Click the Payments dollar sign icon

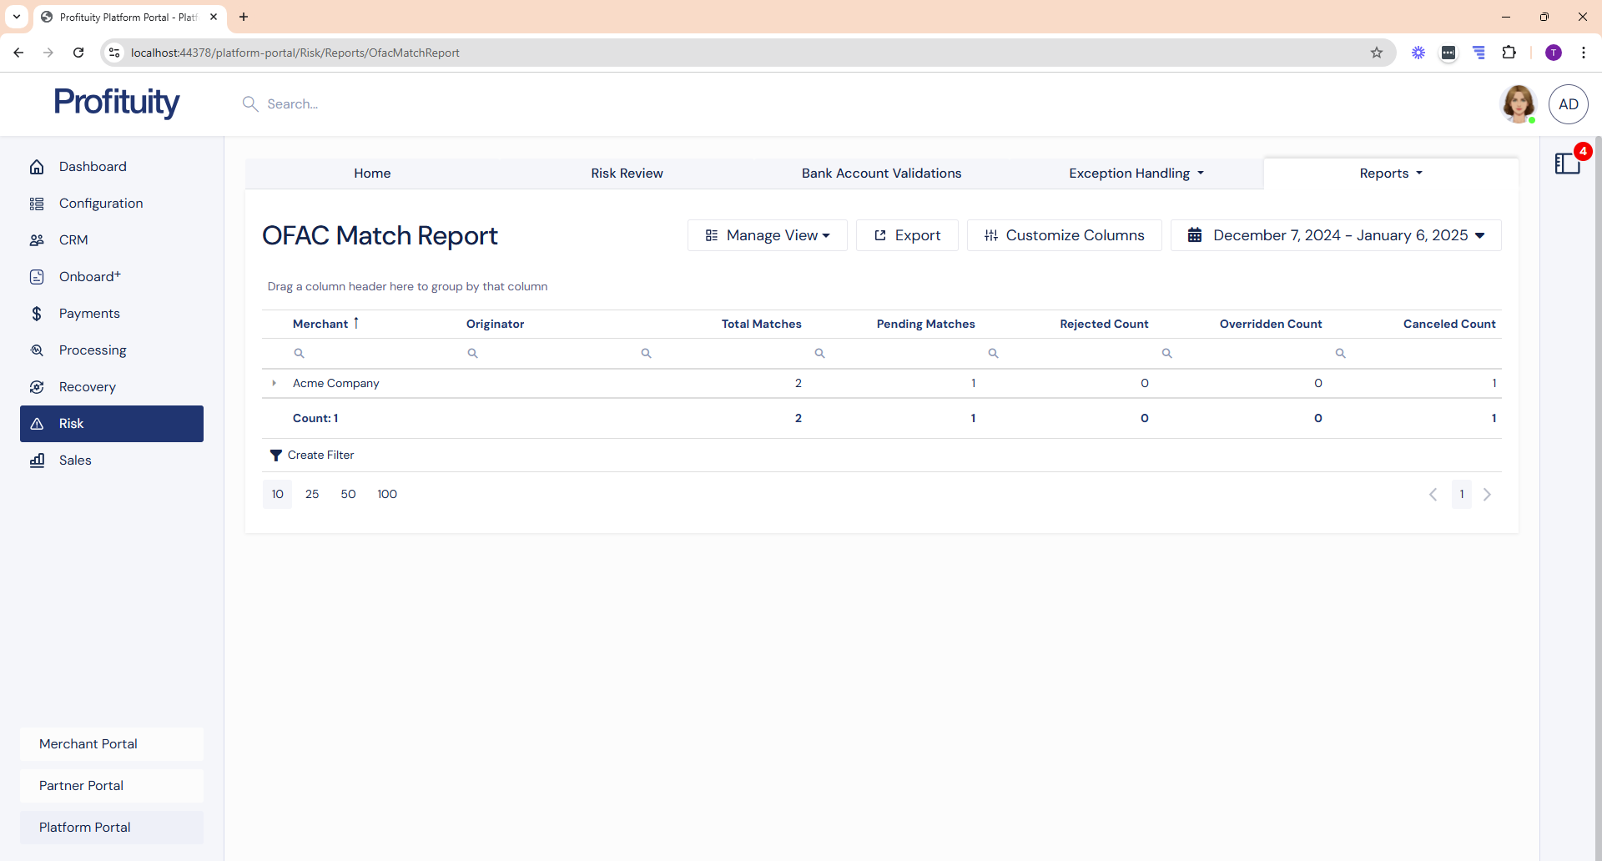pyautogui.click(x=37, y=314)
